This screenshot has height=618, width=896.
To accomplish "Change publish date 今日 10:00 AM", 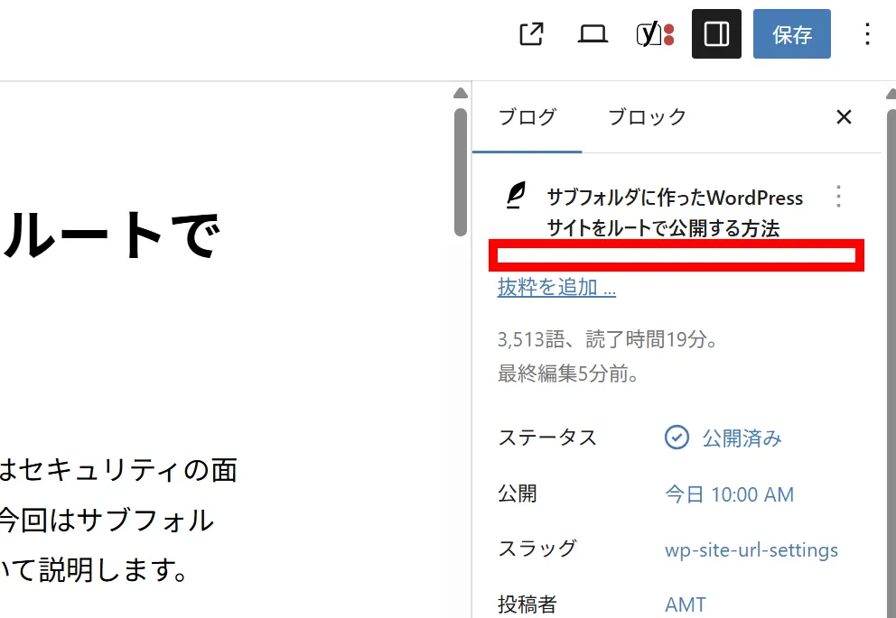I will pos(729,494).
